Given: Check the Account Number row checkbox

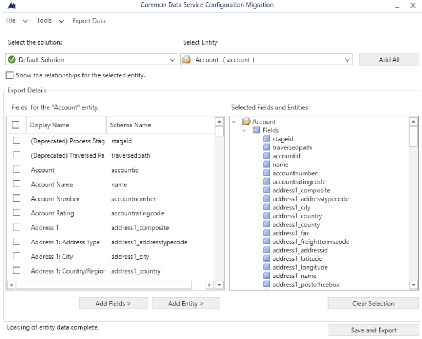Looking at the screenshot, I should click(16, 198).
